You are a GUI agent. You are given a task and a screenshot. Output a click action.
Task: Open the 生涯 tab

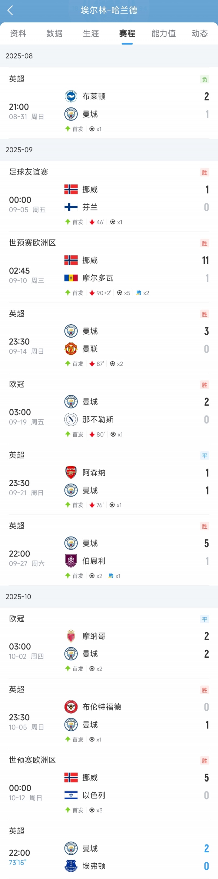pos(91,33)
